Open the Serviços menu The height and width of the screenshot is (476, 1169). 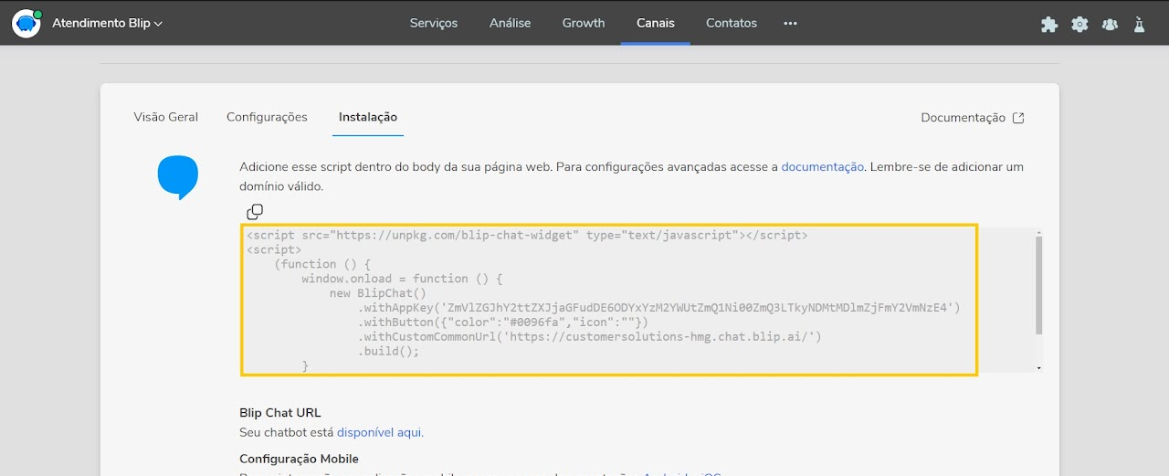click(434, 23)
